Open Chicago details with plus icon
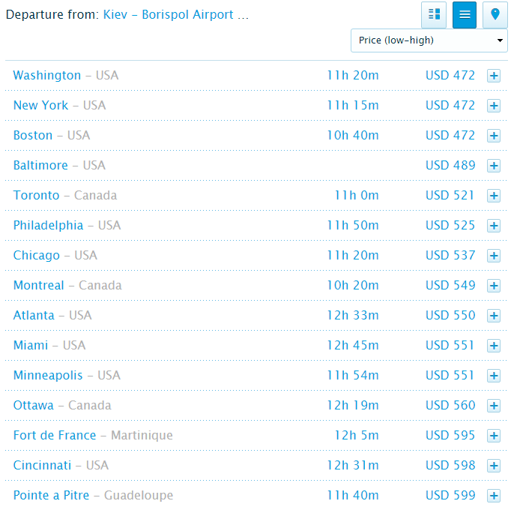This screenshot has height=510, width=517. point(494,256)
